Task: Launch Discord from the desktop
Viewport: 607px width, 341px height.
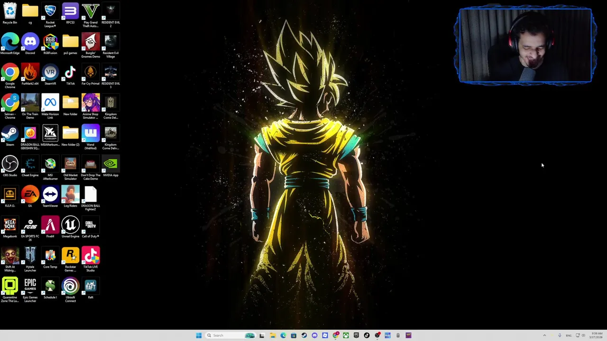Action: (30, 45)
